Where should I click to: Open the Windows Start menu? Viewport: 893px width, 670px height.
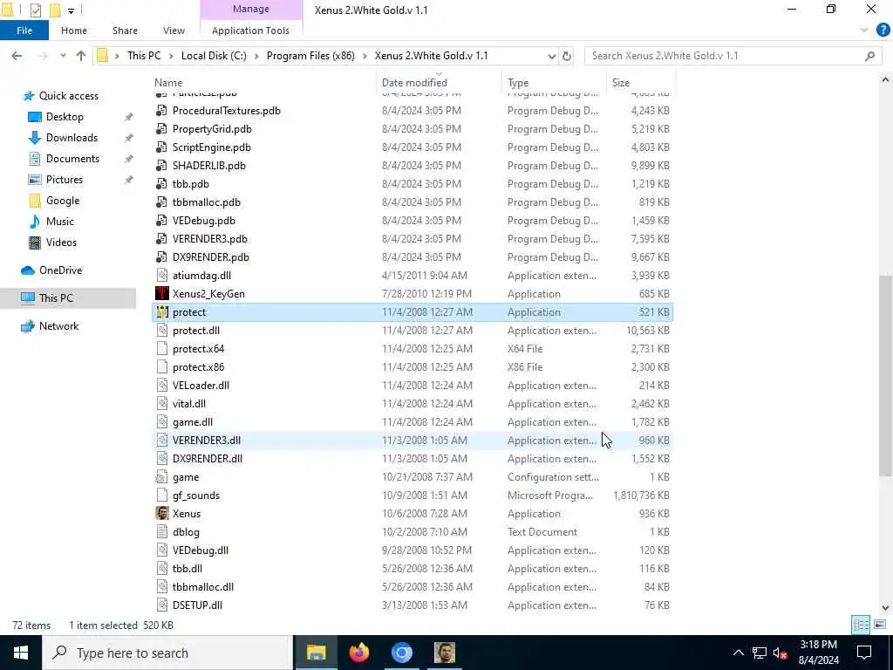21,653
